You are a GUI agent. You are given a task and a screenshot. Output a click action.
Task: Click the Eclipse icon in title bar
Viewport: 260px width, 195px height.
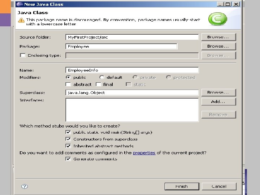click(x=20, y=4)
